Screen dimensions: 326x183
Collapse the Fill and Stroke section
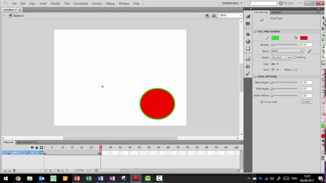click(255, 32)
